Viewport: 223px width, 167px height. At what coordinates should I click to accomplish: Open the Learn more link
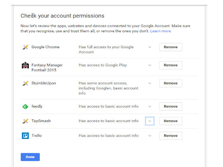coord(161,32)
